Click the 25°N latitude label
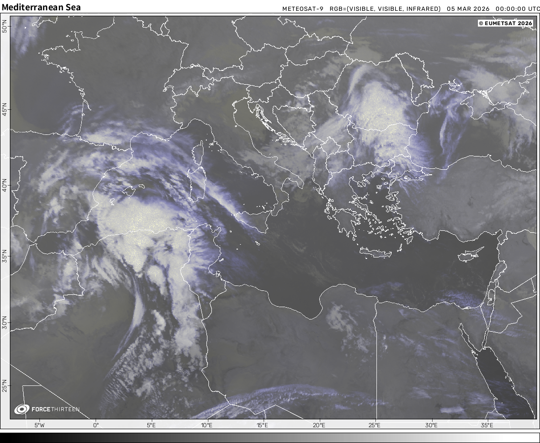 pos(4,386)
